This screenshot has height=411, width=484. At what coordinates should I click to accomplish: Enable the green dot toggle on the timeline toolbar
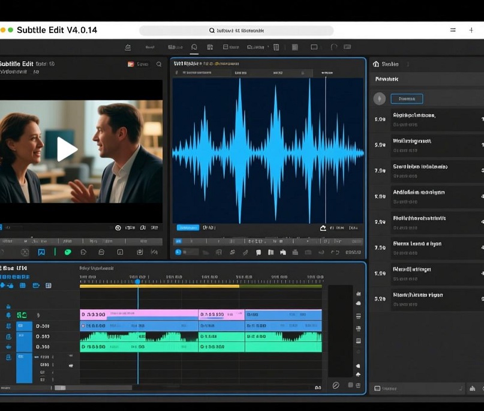pyautogui.click(x=67, y=252)
